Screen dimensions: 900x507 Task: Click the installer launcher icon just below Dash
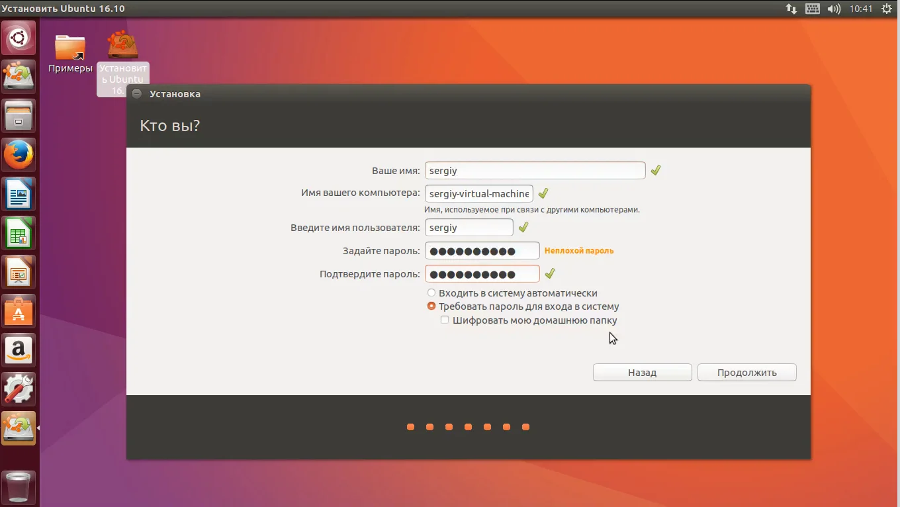[x=19, y=77]
